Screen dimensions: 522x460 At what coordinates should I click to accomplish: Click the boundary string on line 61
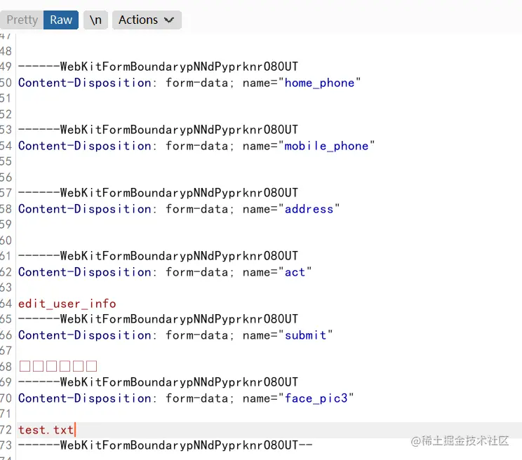click(x=158, y=256)
